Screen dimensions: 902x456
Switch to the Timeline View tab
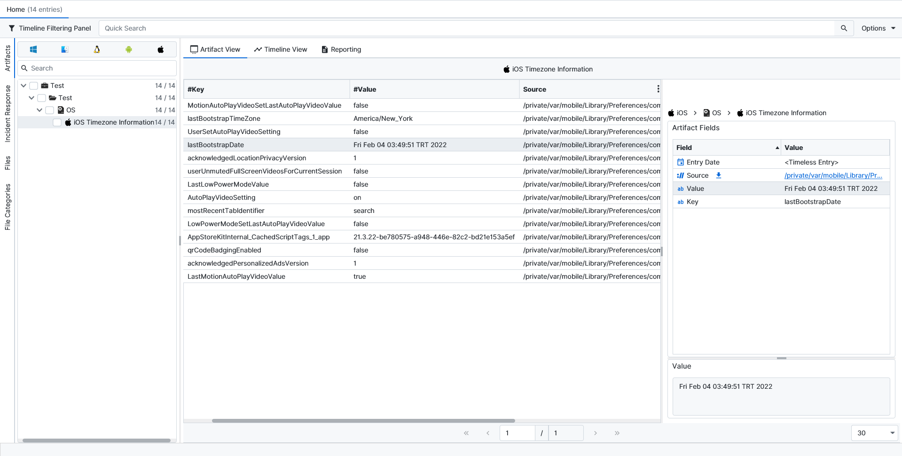point(281,49)
